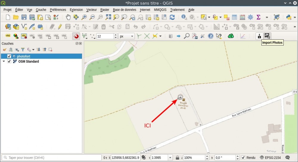Click the Zoom In magnifier tool
The width and height of the screenshot is (298, 162).
pos(84,17)
